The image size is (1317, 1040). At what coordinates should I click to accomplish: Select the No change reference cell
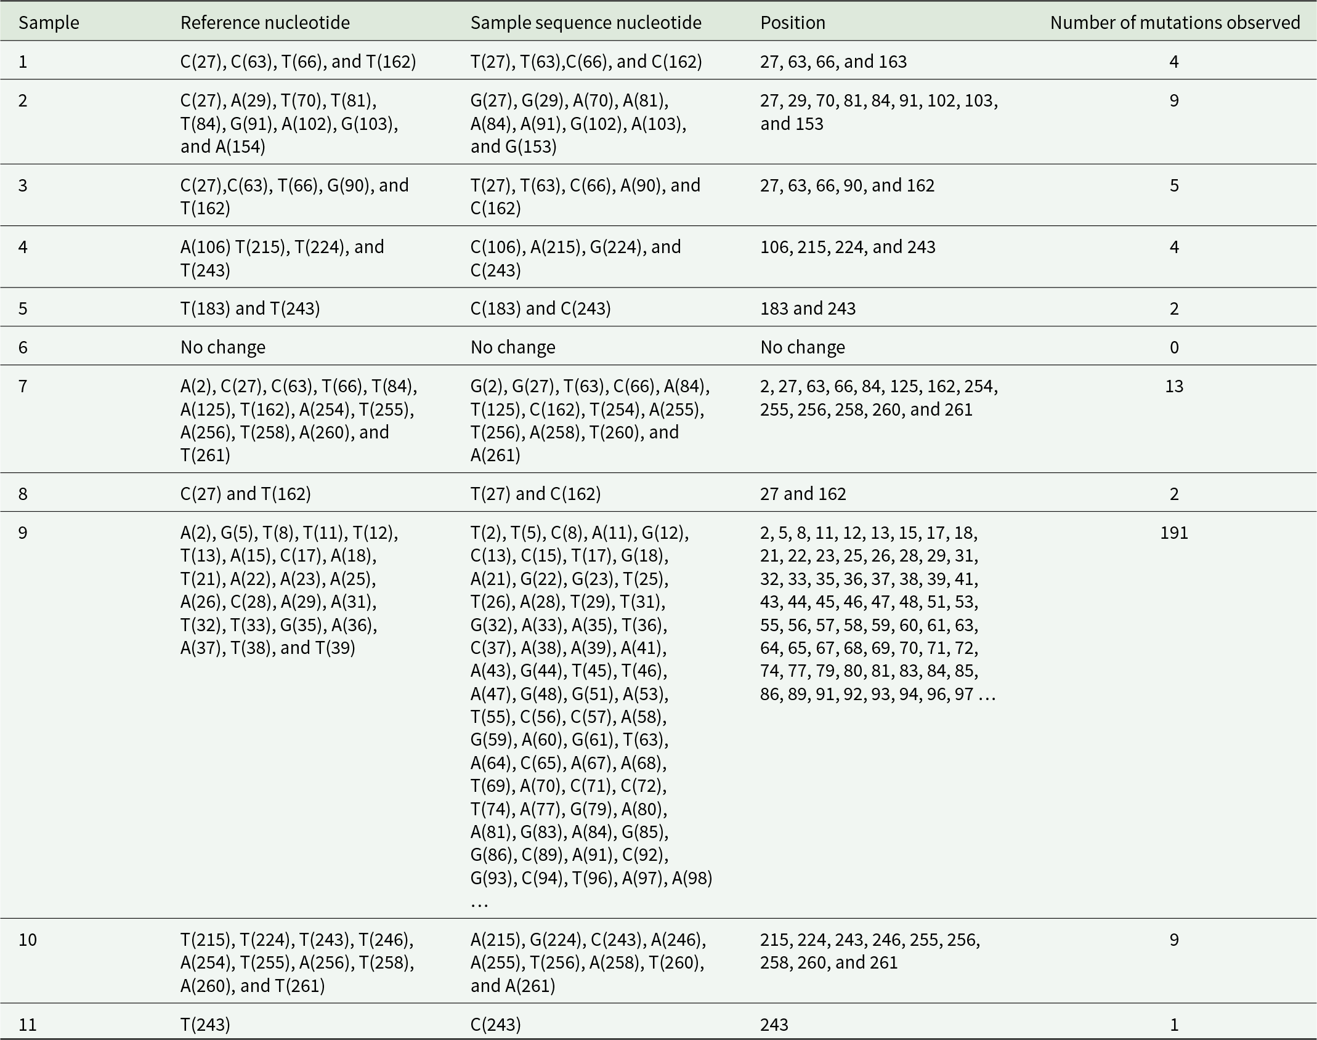pyautogui.click(x=223, y=347)
